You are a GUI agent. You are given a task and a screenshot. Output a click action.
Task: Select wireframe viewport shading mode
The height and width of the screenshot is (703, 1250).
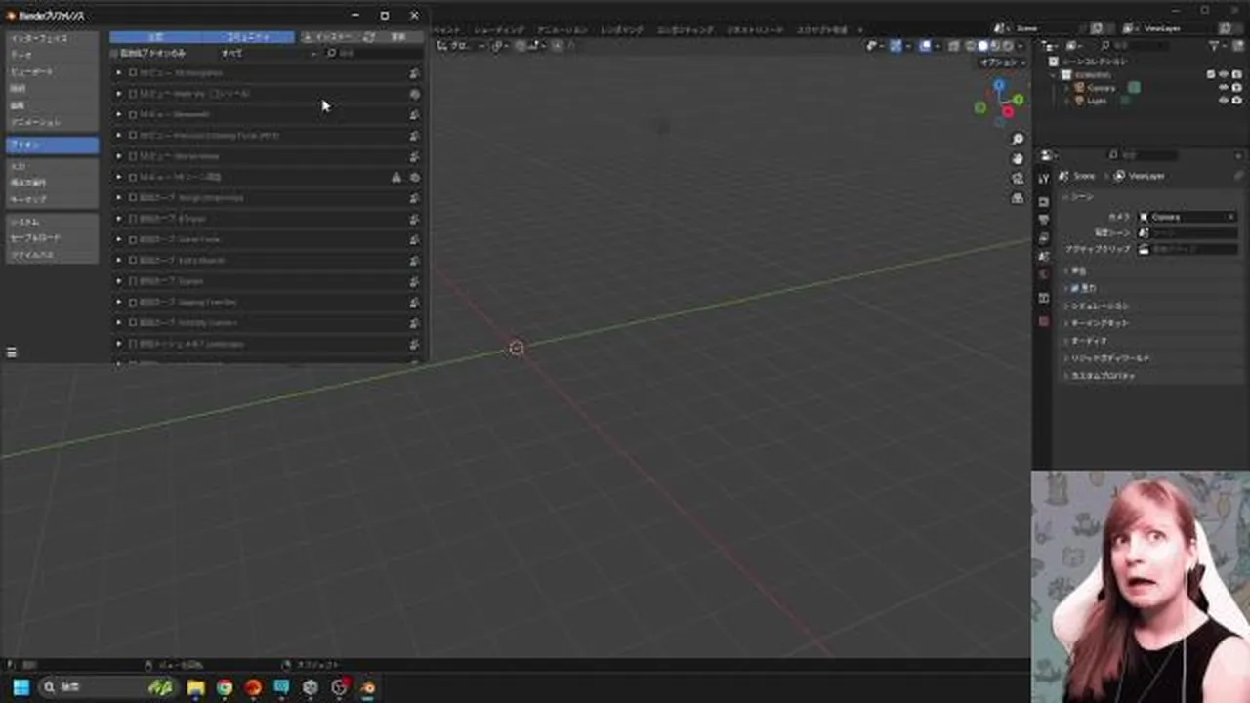pos(971,45)
